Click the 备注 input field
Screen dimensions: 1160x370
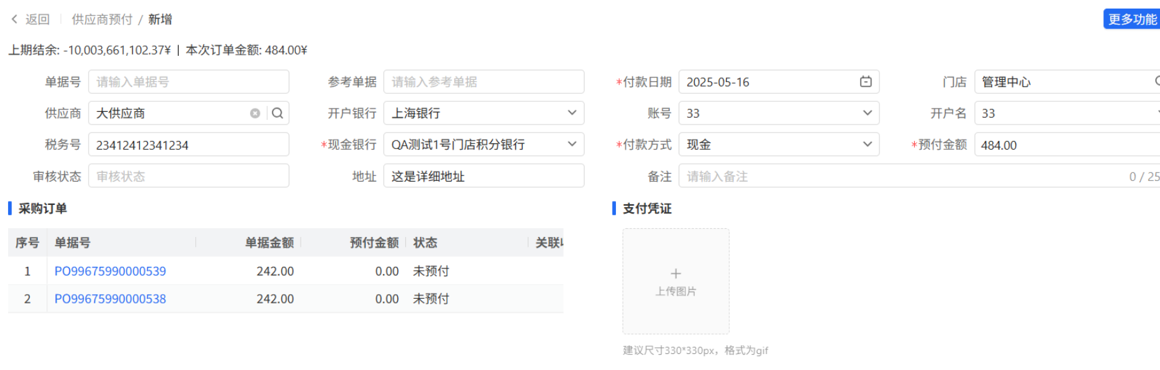tap(919, 176)
